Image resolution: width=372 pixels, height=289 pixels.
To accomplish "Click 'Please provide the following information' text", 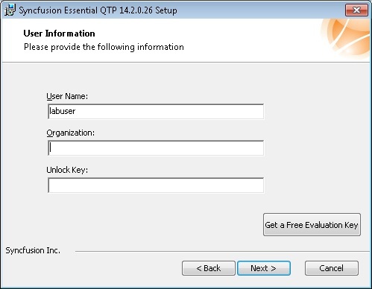I will pos(104,47).
